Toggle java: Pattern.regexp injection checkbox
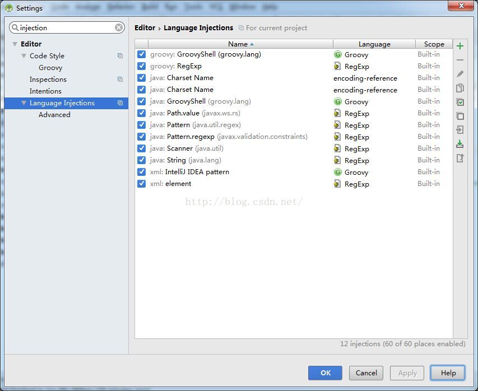The image size is (478, 391). coord(141,137)
